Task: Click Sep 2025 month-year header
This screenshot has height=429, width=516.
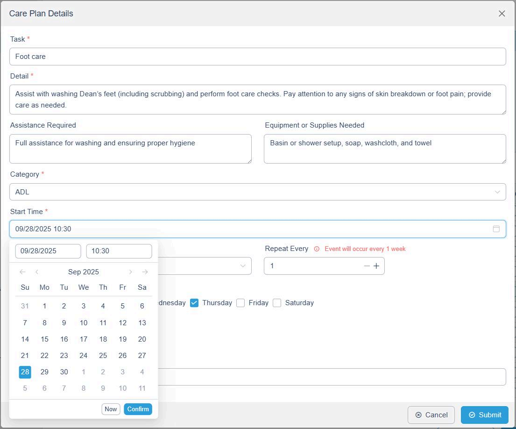Action: [x=84, y=272]
